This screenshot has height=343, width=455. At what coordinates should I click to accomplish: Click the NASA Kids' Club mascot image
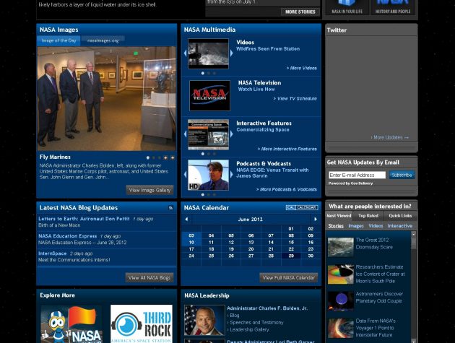coord(71,324)
